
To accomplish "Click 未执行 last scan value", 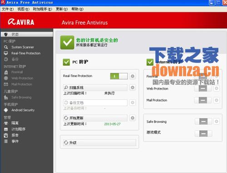I will (109, 93).
